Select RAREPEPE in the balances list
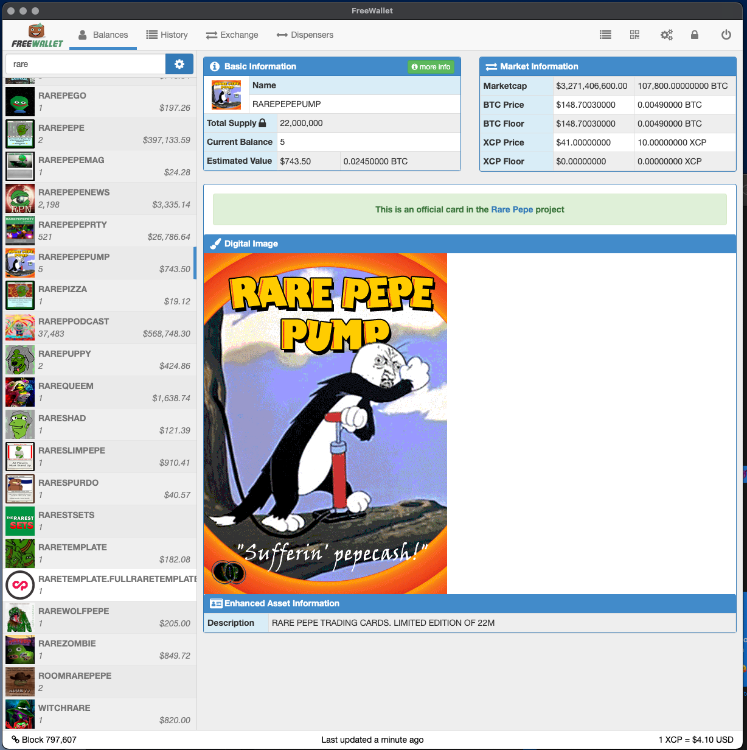Viewport: 747px width, 750px height. click(x=99, y=134)
